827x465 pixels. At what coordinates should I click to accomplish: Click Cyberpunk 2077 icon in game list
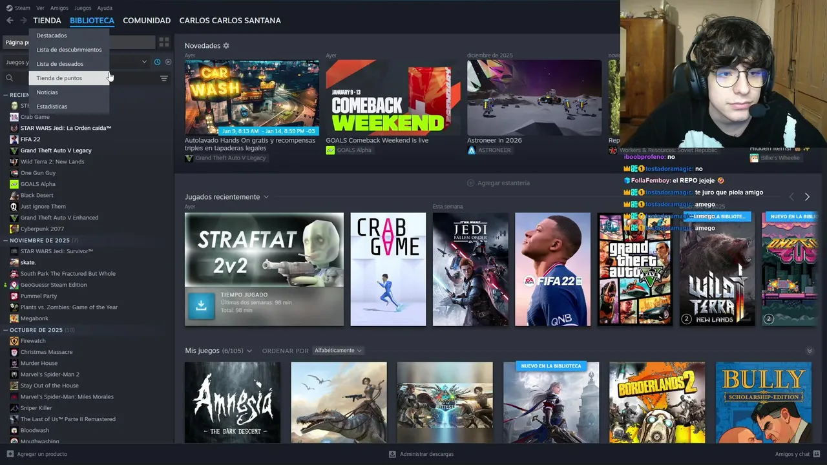(x=14, y=229)
